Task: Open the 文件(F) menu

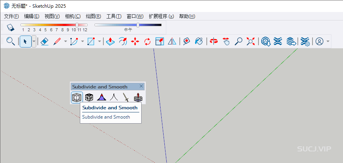Action: pos(11,16)
